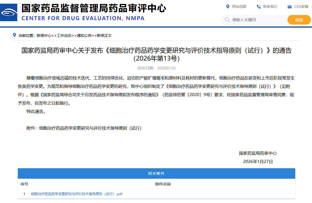Viewport: 312px width, 203px height.
Task: Open the CDE邮箱 link
Action: pyautogui.click(x=301, y=7)
